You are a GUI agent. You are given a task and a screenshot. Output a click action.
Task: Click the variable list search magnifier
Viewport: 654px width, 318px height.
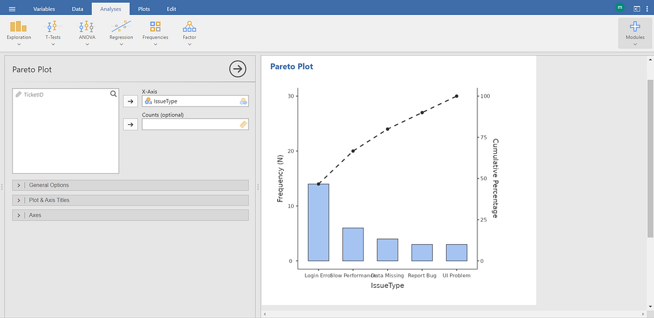coord(113,94)
